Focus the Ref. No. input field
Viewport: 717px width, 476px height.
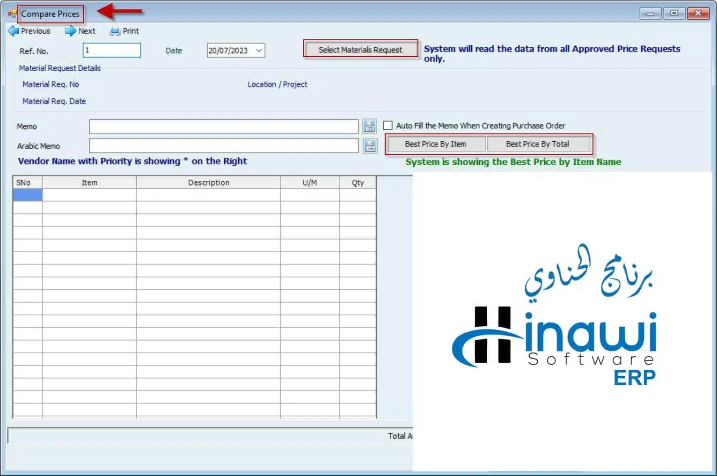pos(112,50)
